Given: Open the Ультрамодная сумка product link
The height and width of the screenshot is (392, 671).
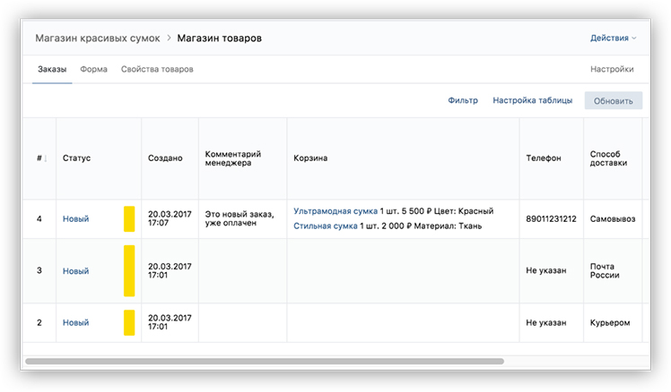Looking at the screenshot, I should [335, 211].
